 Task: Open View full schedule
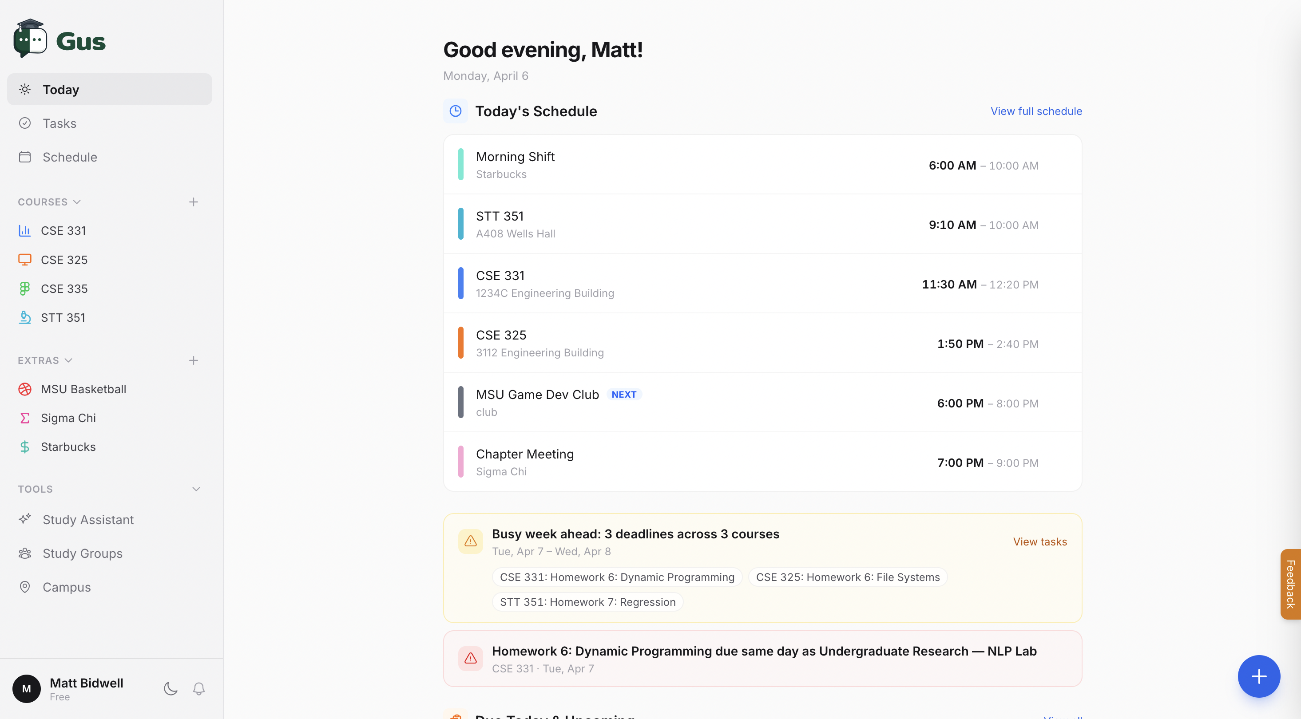click(x=1036, y=111)
